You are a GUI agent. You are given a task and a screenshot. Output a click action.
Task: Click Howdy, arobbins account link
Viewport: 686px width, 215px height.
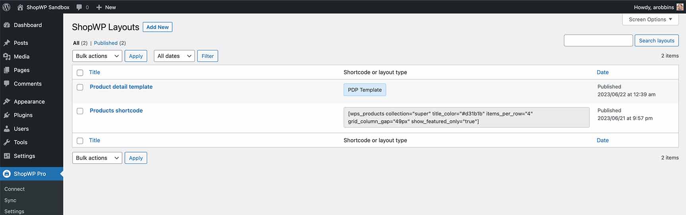pyautogui.click(x=654, y=7)
